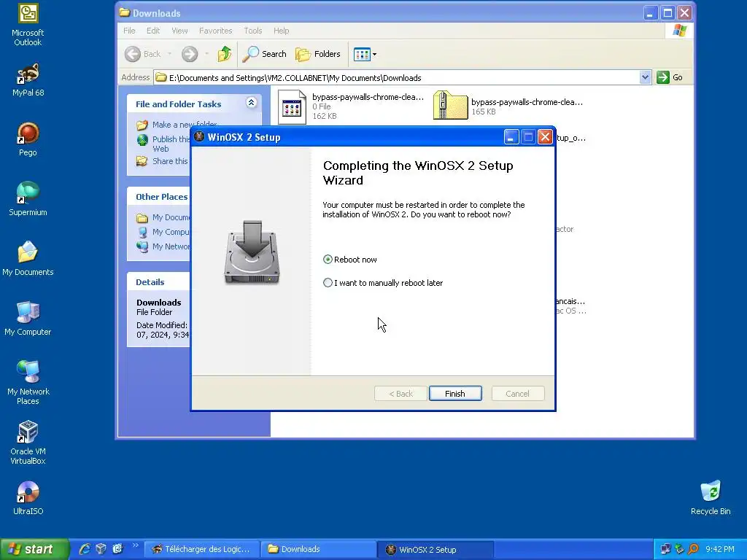Screen dimensions: 747x560
Task: Toggle the Folders pane in Downloads window
Action: tap(318, 54)
